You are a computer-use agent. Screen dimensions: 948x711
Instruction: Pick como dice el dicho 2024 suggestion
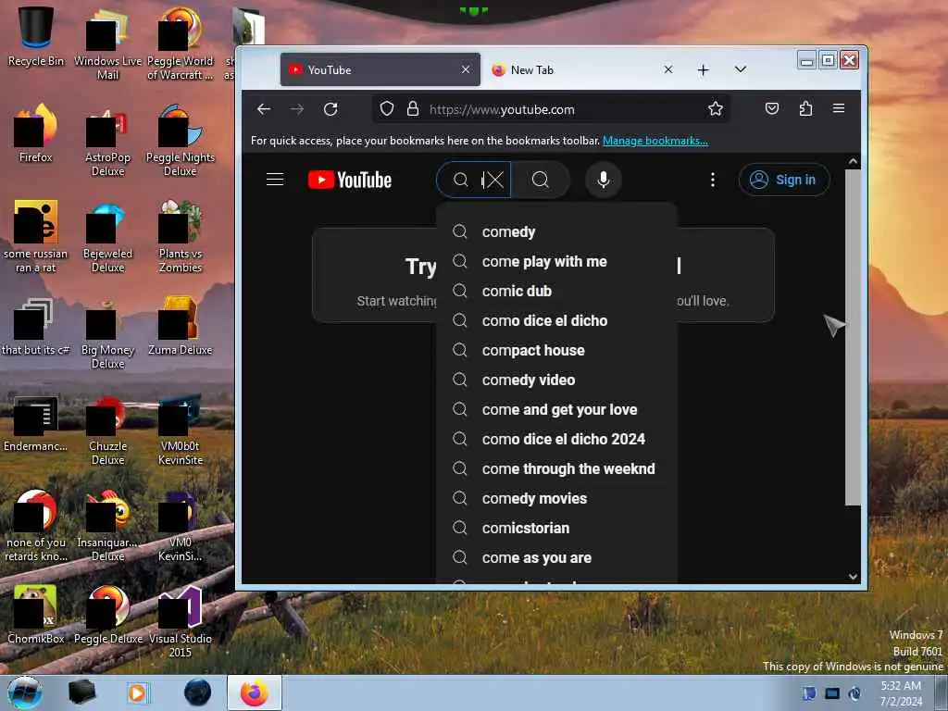click(556, 440)
